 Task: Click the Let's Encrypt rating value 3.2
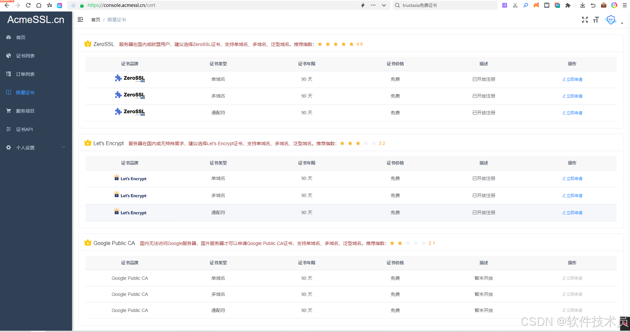click(x=382, y=144)
